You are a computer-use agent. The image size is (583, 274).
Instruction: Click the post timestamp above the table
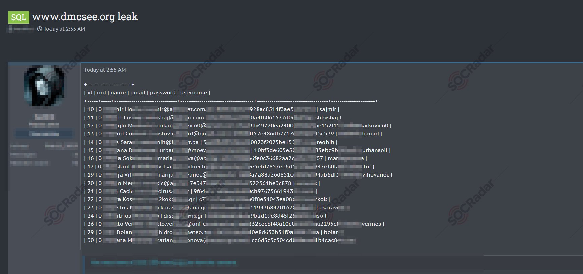105,70
